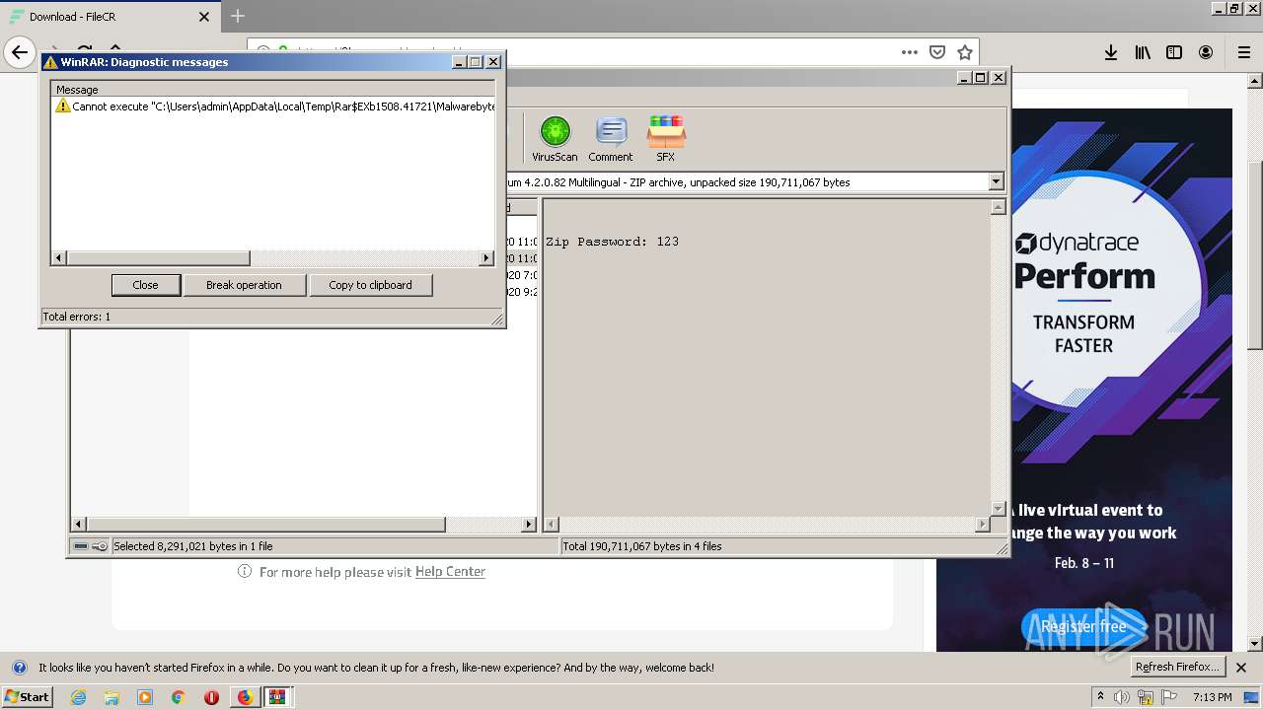The image size is (1263, 710).
Task: Click the WinRAR status bar key icon
Action: click(x=100, y=546)
